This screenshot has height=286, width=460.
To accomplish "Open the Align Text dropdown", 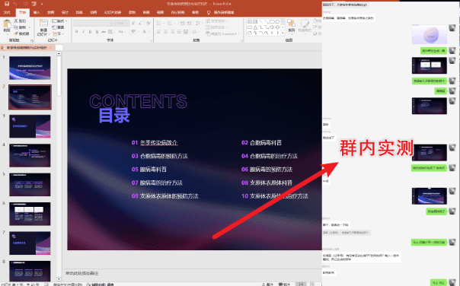I will click(216, 27).
